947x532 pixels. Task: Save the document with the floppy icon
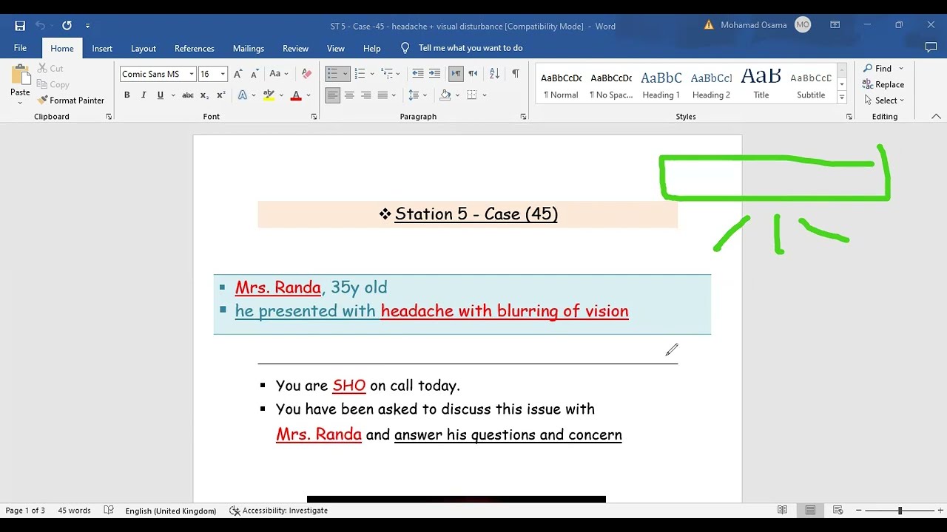click(20, 26)
